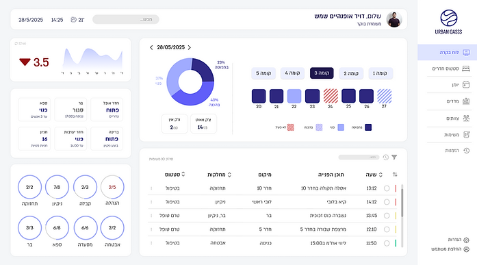The image size is (477, 265).
Task: Click the ניקיון 7/8 progress ring
Action: coord(57,187)
